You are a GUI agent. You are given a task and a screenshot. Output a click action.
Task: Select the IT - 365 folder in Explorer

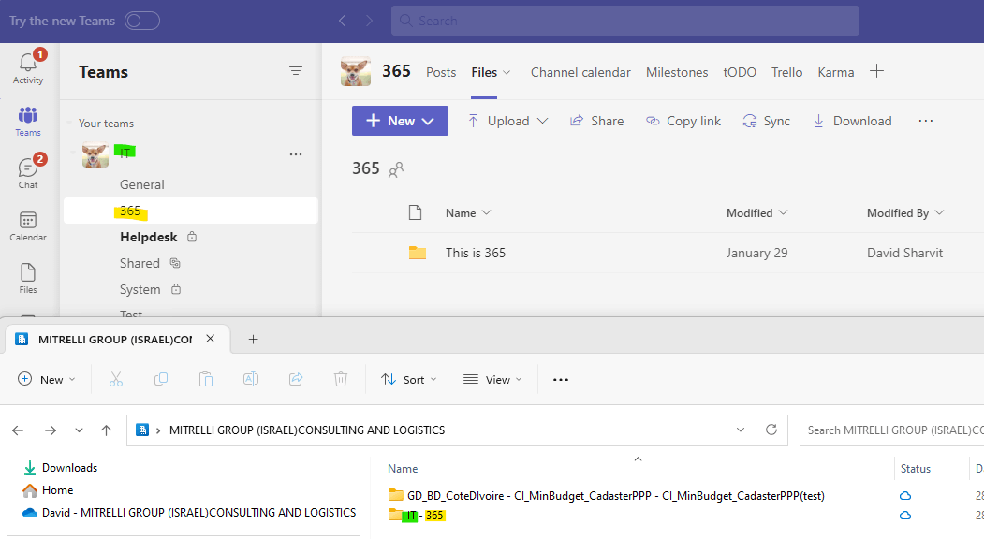pos(417,516)
